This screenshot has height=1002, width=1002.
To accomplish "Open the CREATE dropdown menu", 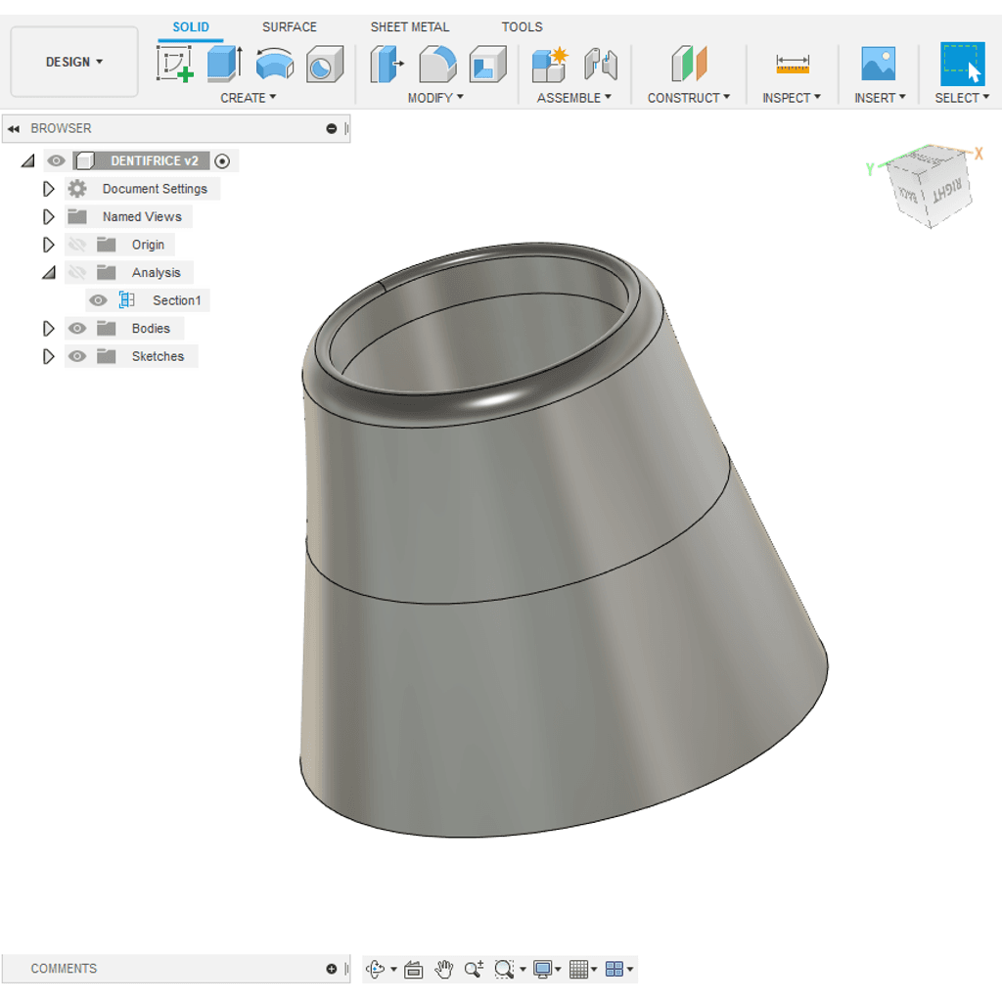I will tap(248, 98).
